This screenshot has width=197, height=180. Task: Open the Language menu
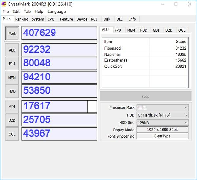click(57, 12)
